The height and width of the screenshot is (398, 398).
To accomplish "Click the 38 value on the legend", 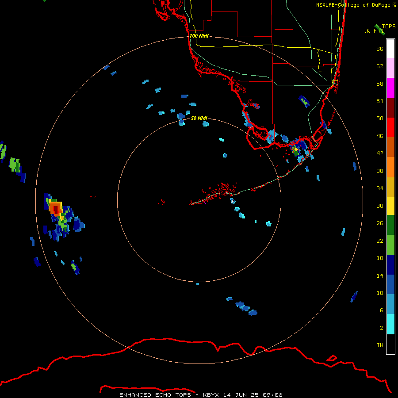I will tap(380, 171).
